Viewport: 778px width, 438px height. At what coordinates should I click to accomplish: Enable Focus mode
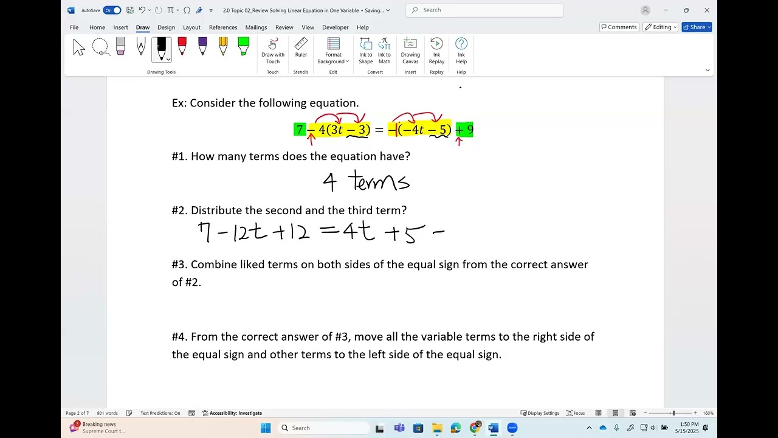tap(576, 413)
